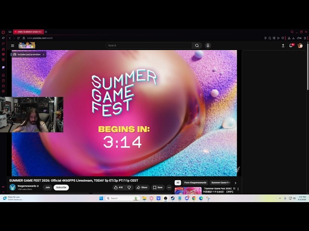Open thegameawards channel name link

point(27,186)
